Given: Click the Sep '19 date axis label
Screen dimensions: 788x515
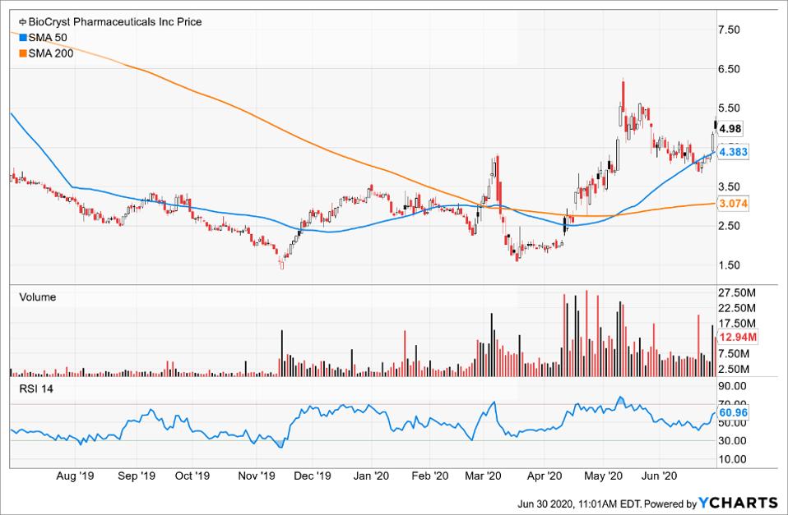Looking at the screenshot, I should 137,476.
